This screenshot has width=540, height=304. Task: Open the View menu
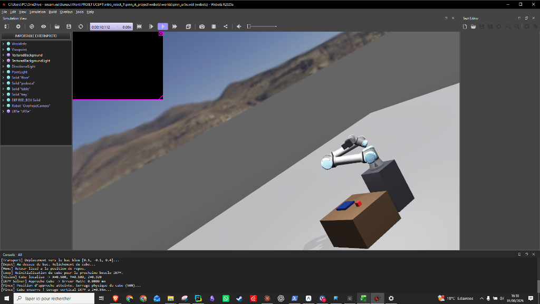[22, 12]
